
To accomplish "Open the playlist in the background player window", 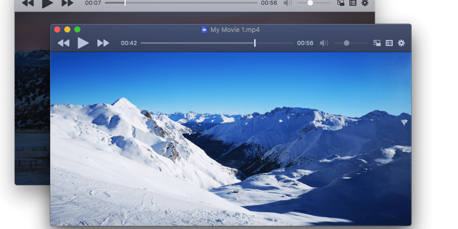I will 353,3.
